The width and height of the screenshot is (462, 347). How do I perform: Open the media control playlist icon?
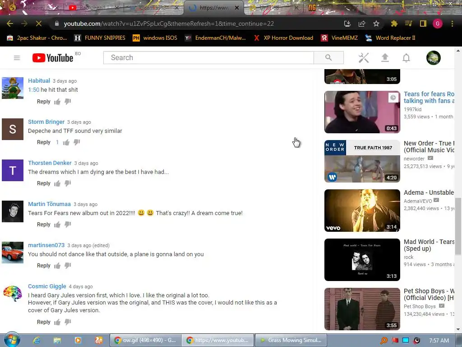[x=408, y=23]
